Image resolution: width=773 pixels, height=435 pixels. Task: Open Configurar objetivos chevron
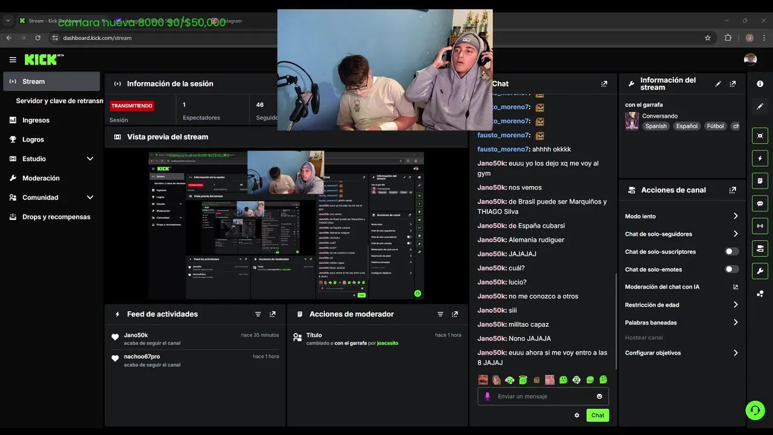(x=736, y=353)
